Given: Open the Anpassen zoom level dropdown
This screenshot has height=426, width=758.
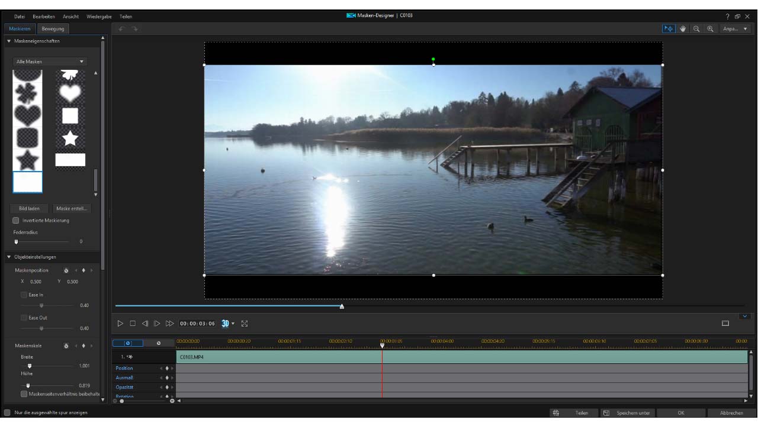Looking at the screenshot, I should click(x=735, y=29).
